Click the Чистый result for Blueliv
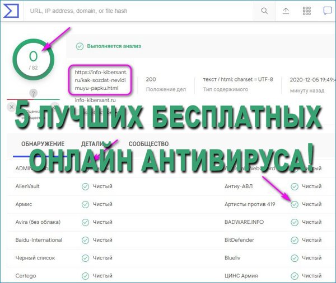Viewport: 336px width, 283px height. click(311, 258)
